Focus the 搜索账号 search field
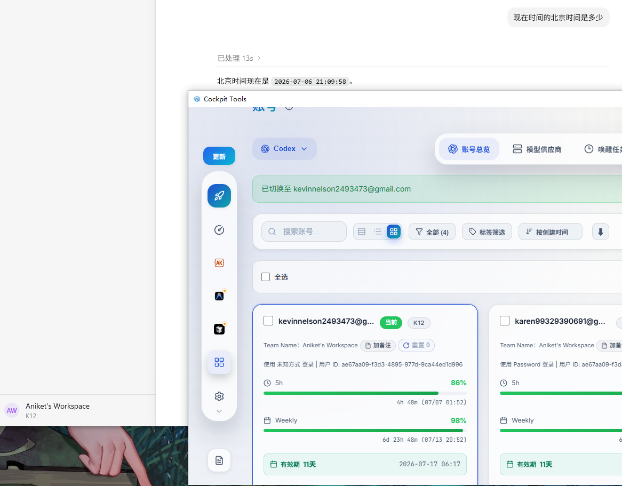Screen dimensions: 622x486 point(304,232)
